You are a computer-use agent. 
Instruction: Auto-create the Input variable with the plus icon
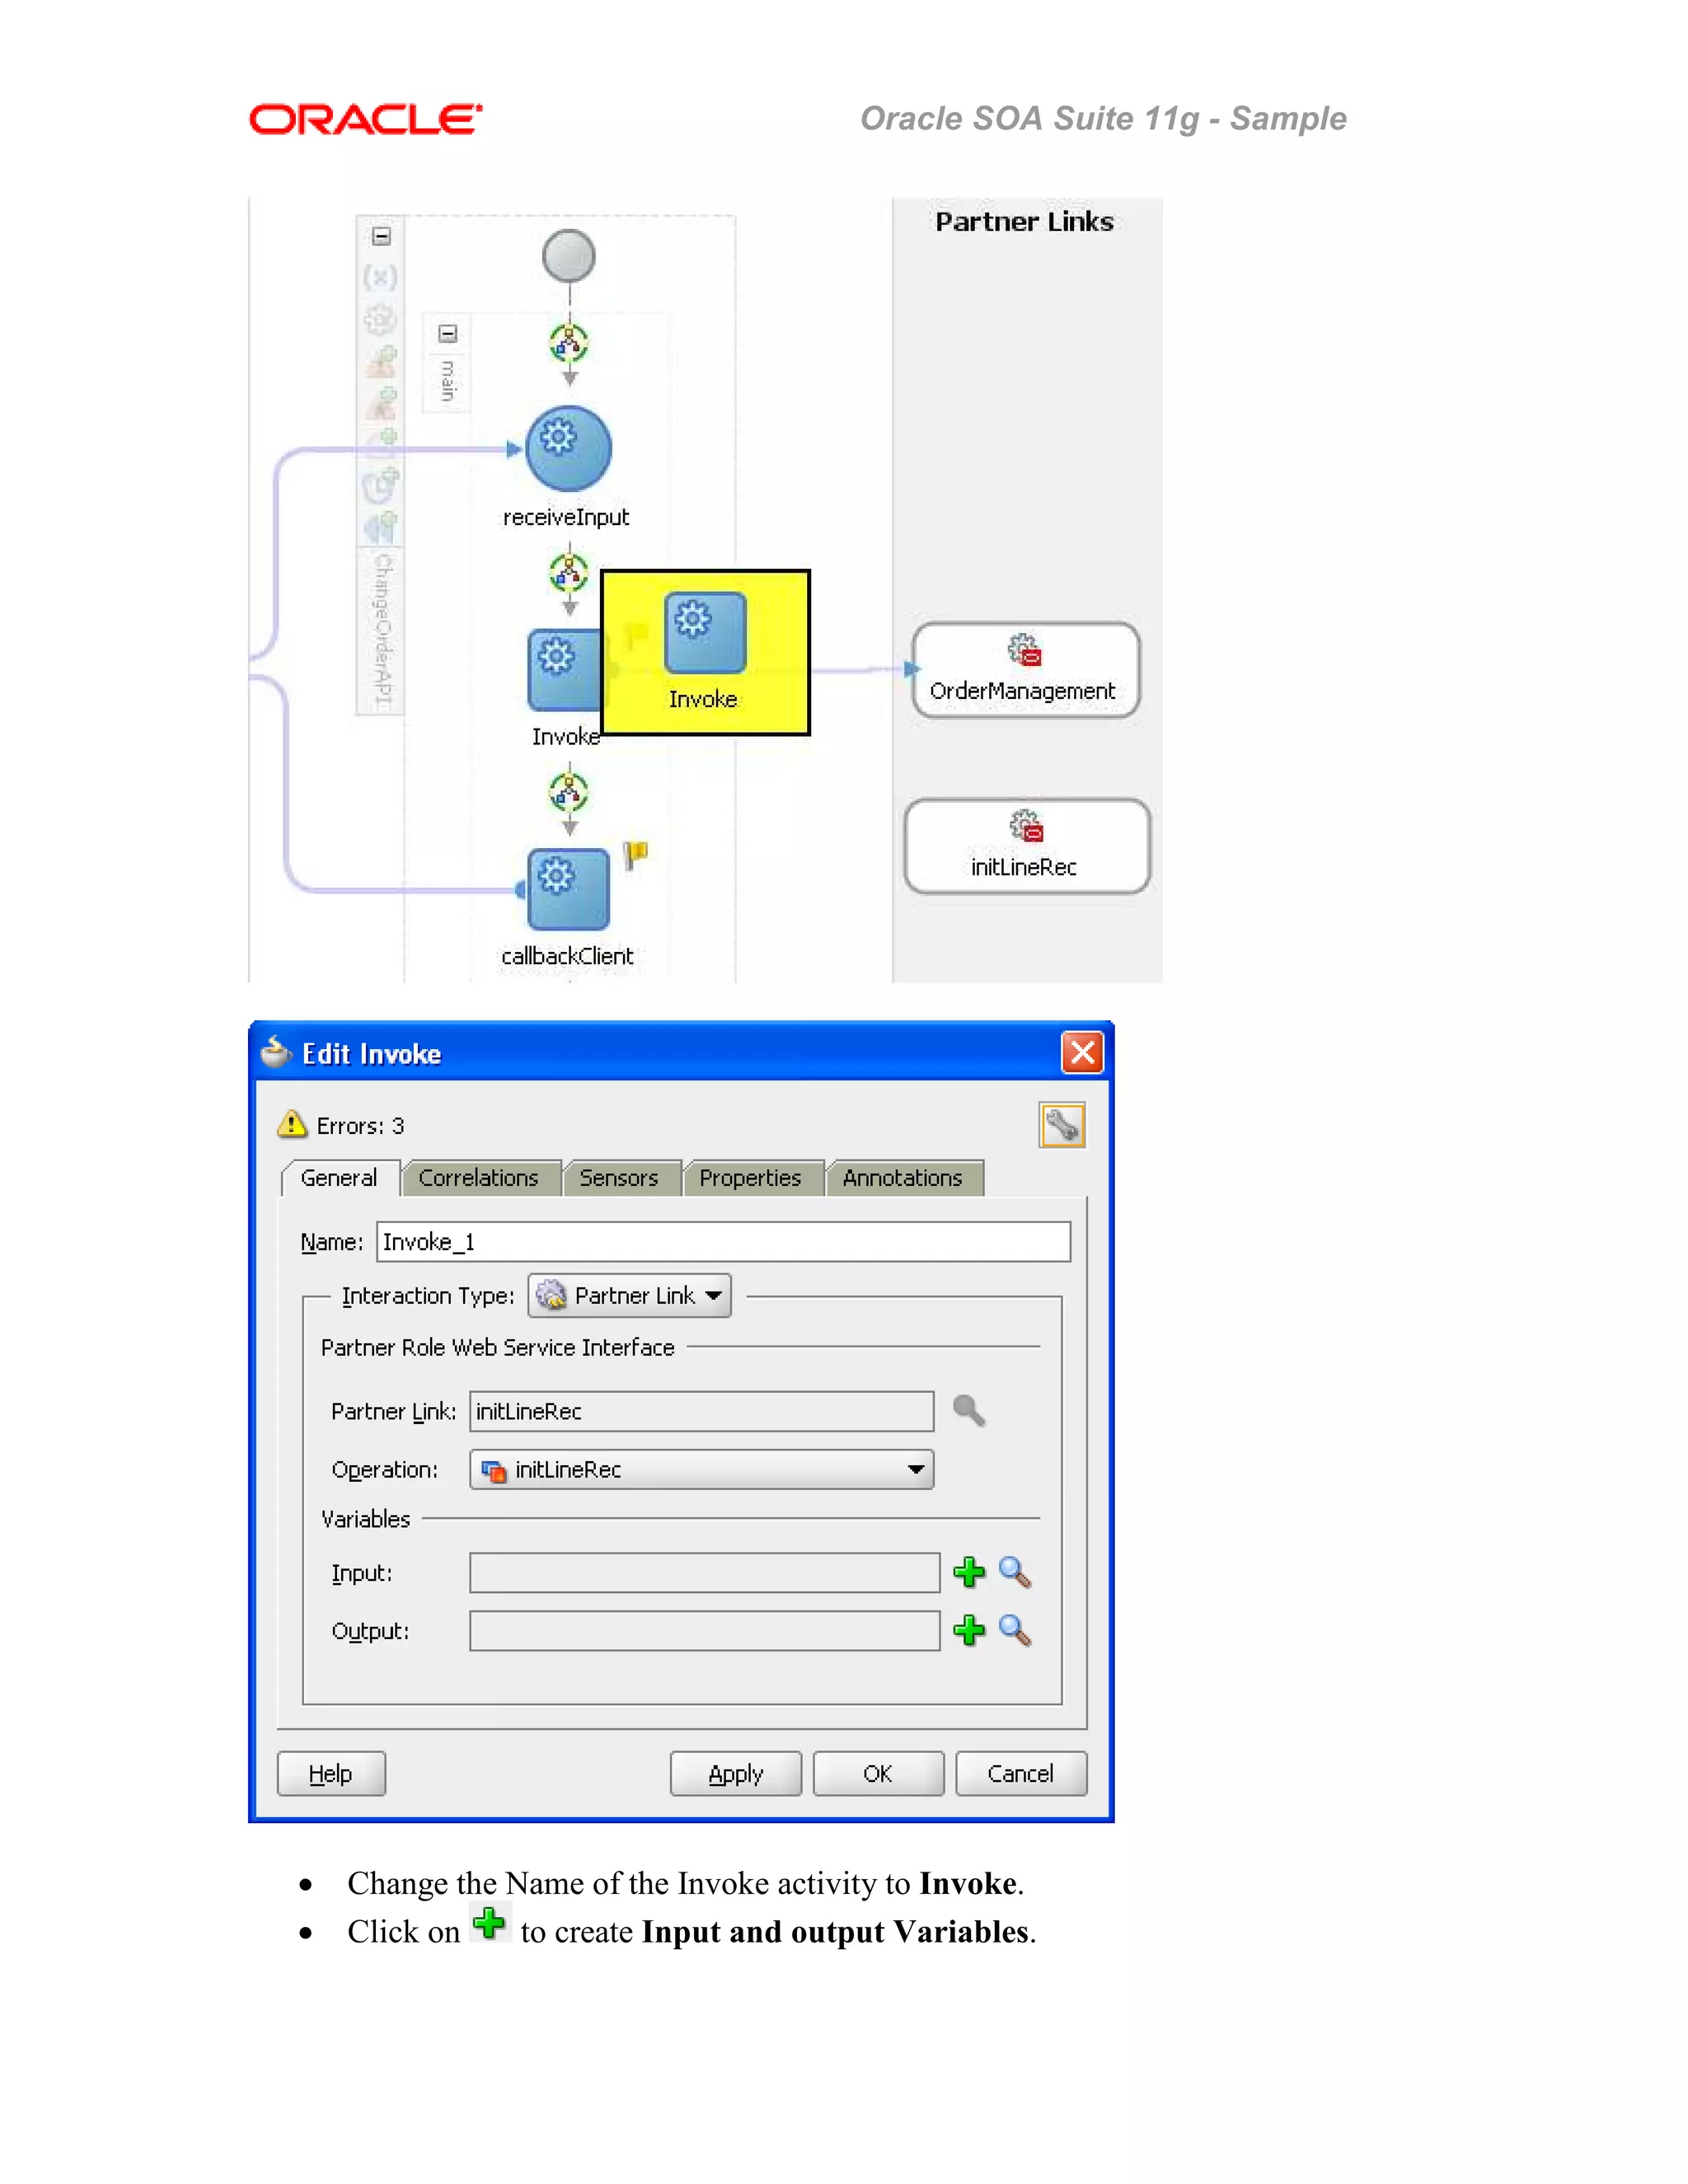(x=969, y=1572)
